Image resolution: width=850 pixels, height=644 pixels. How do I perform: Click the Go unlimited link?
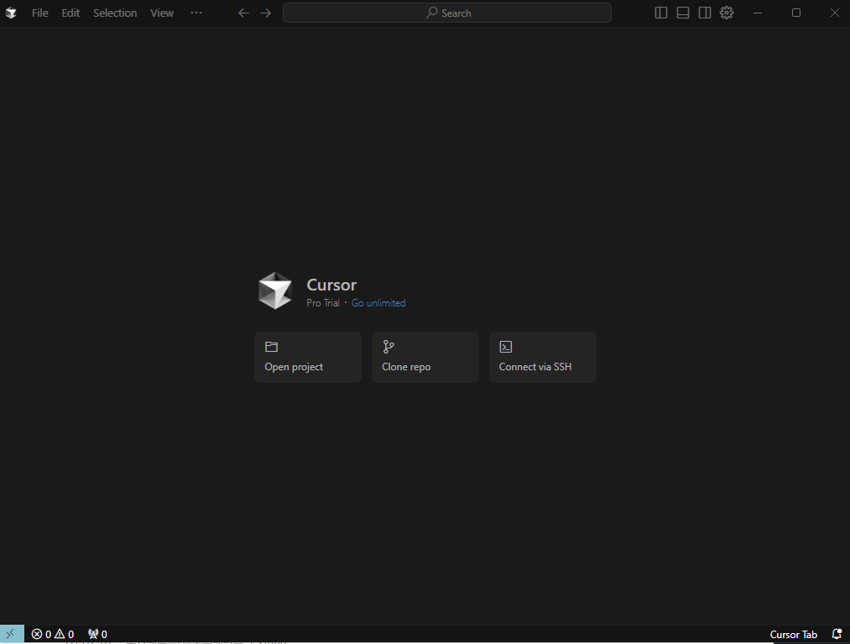pyautogui.click(x=378, y=303)
